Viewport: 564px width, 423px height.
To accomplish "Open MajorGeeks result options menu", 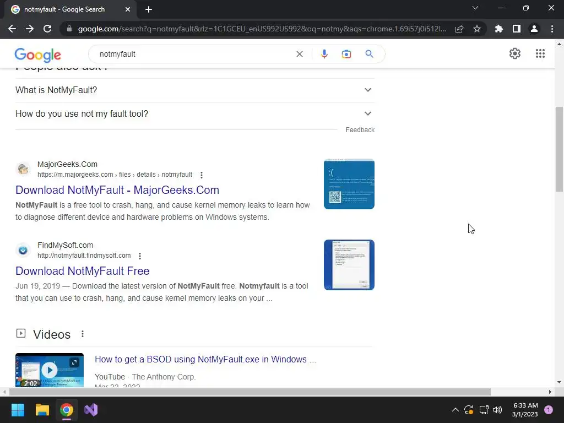I will [x=202, y=175].
